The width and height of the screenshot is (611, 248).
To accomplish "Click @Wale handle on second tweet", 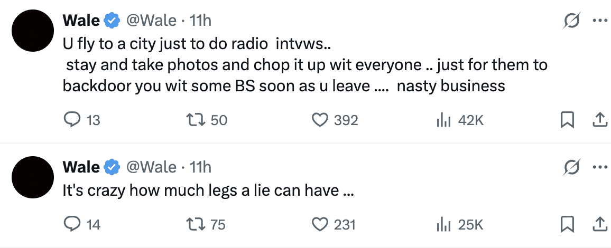I will (151, 167).
